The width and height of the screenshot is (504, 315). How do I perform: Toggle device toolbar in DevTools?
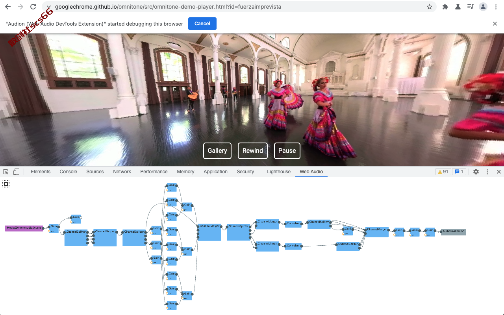(x=16, y=172)
